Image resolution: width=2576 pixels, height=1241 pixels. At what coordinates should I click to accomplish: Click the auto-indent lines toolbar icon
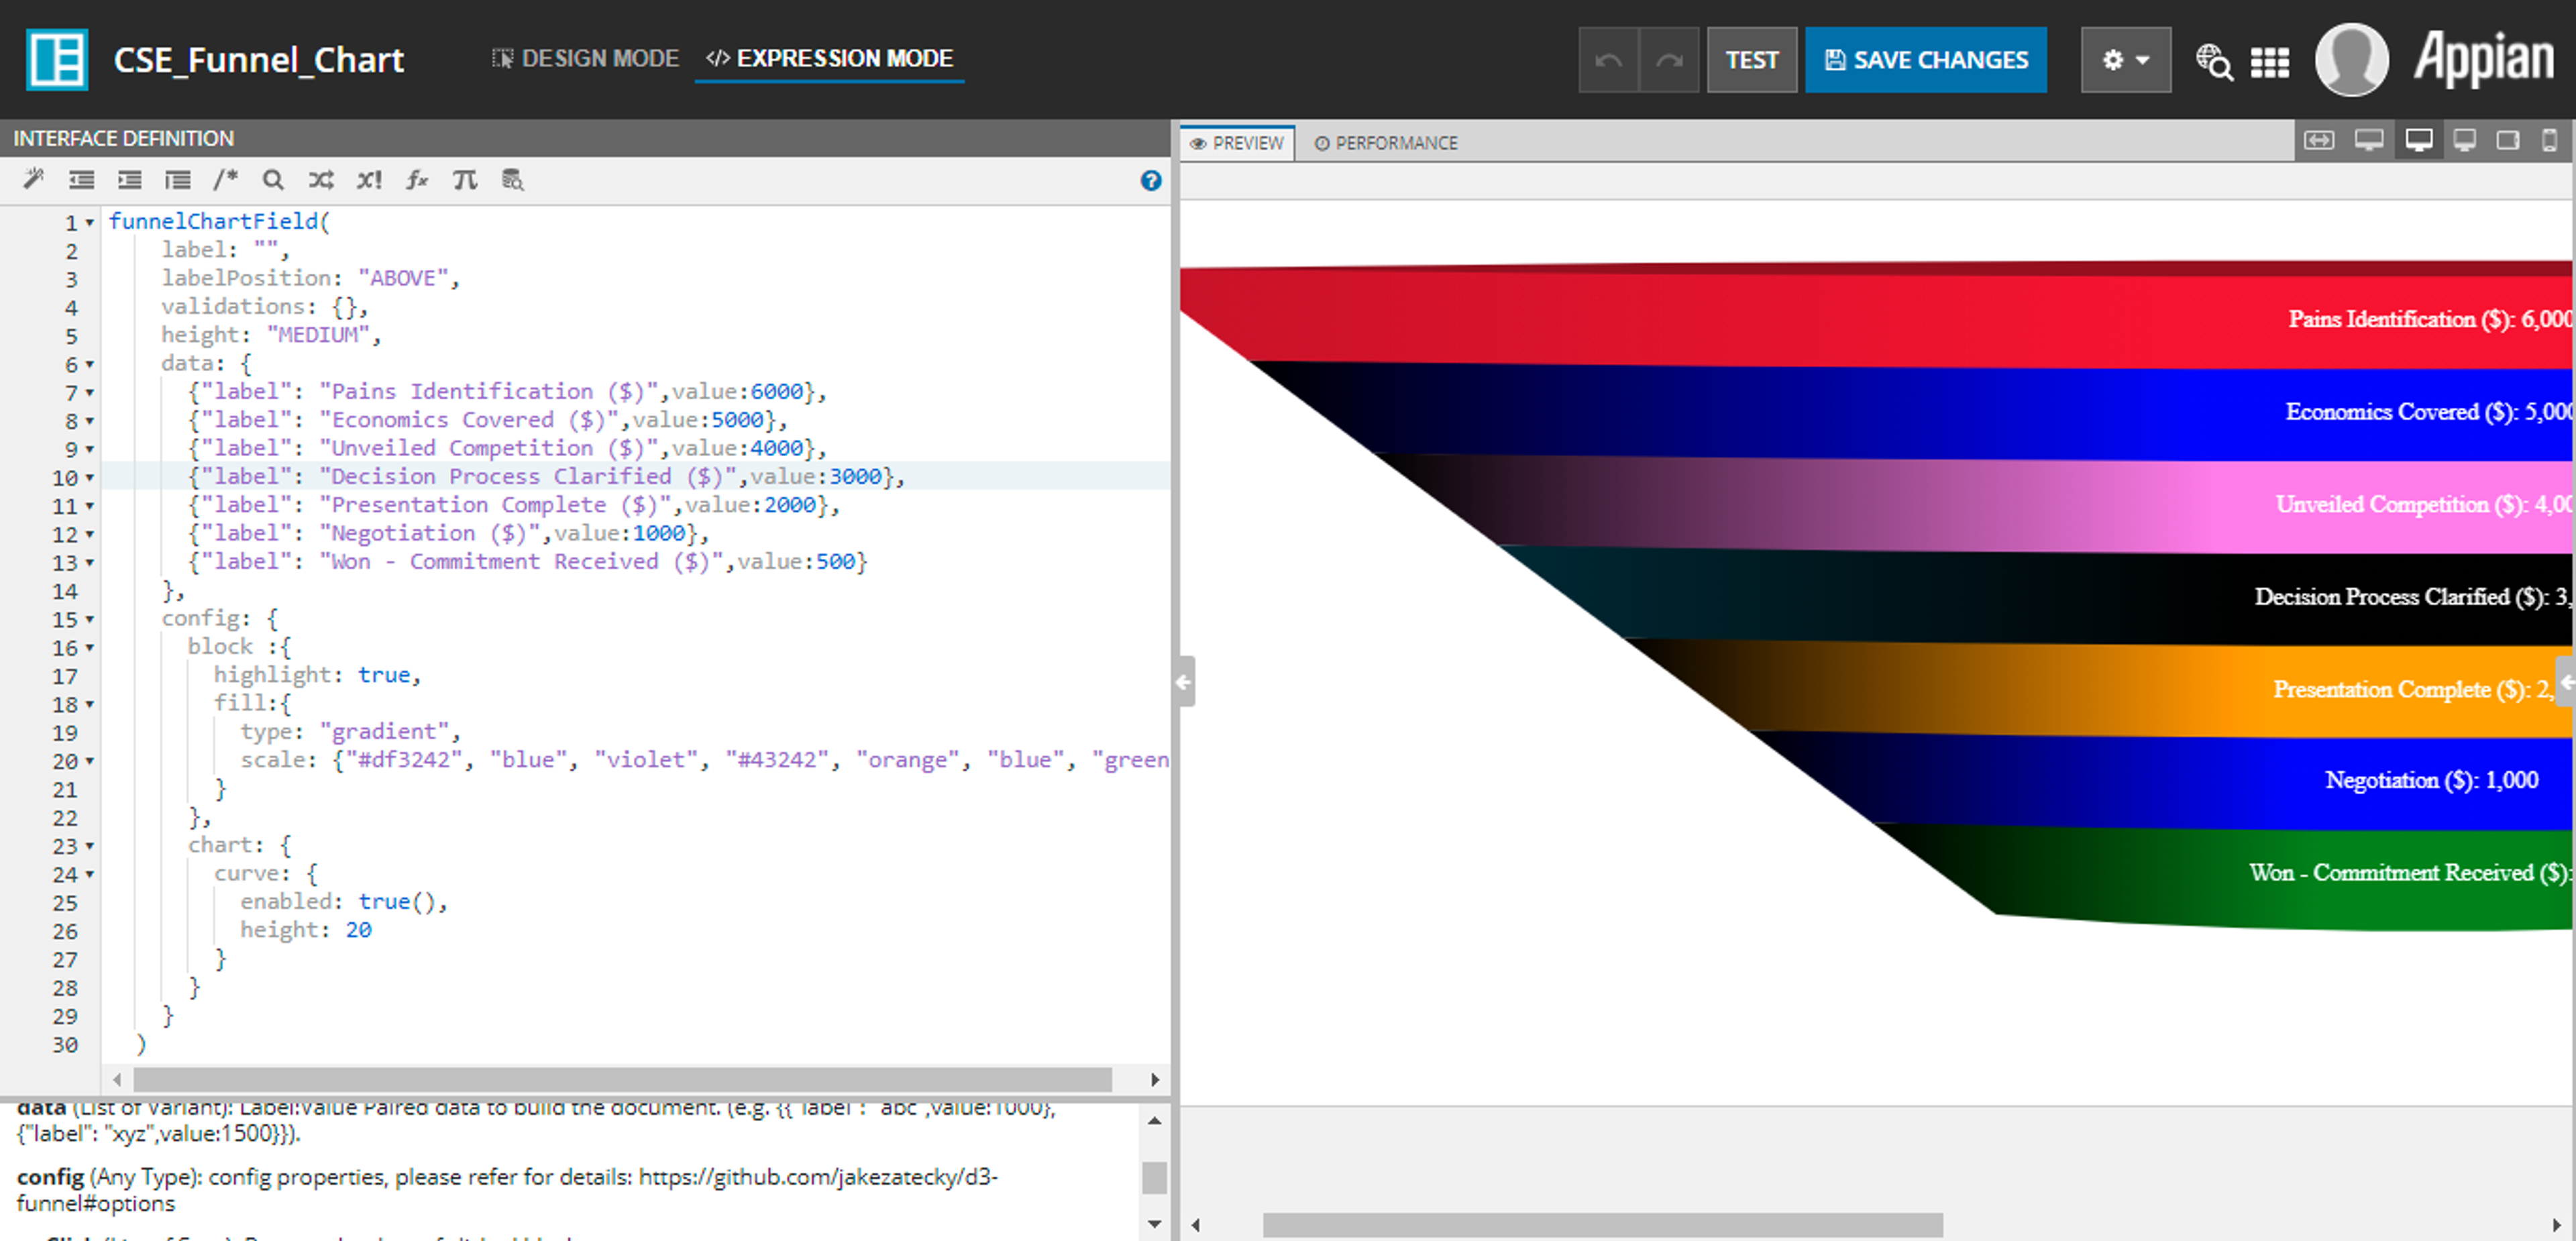(177, 179)
